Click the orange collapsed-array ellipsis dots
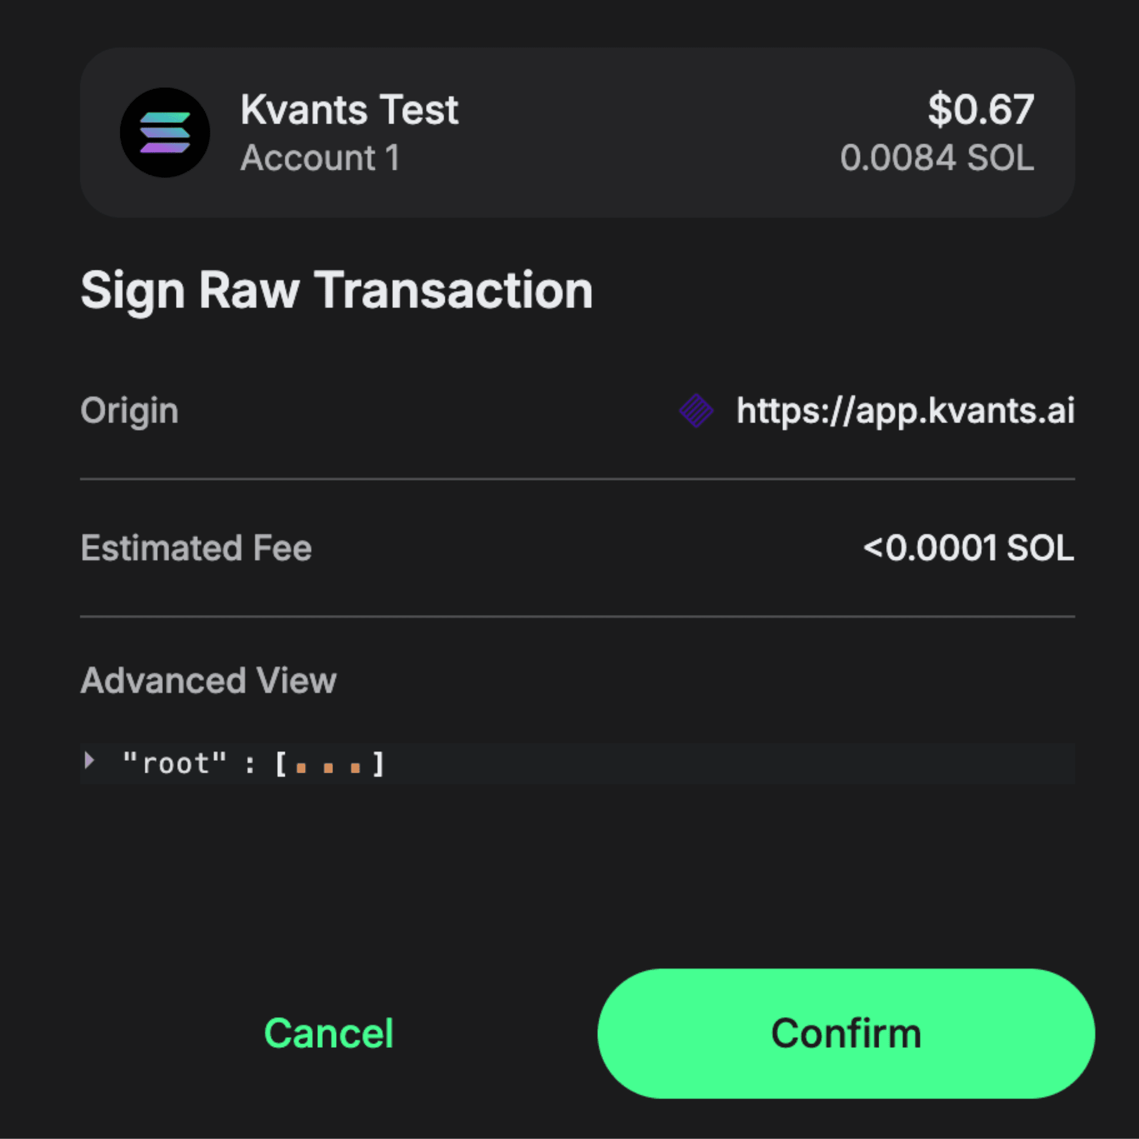 (x=329, y=767)
